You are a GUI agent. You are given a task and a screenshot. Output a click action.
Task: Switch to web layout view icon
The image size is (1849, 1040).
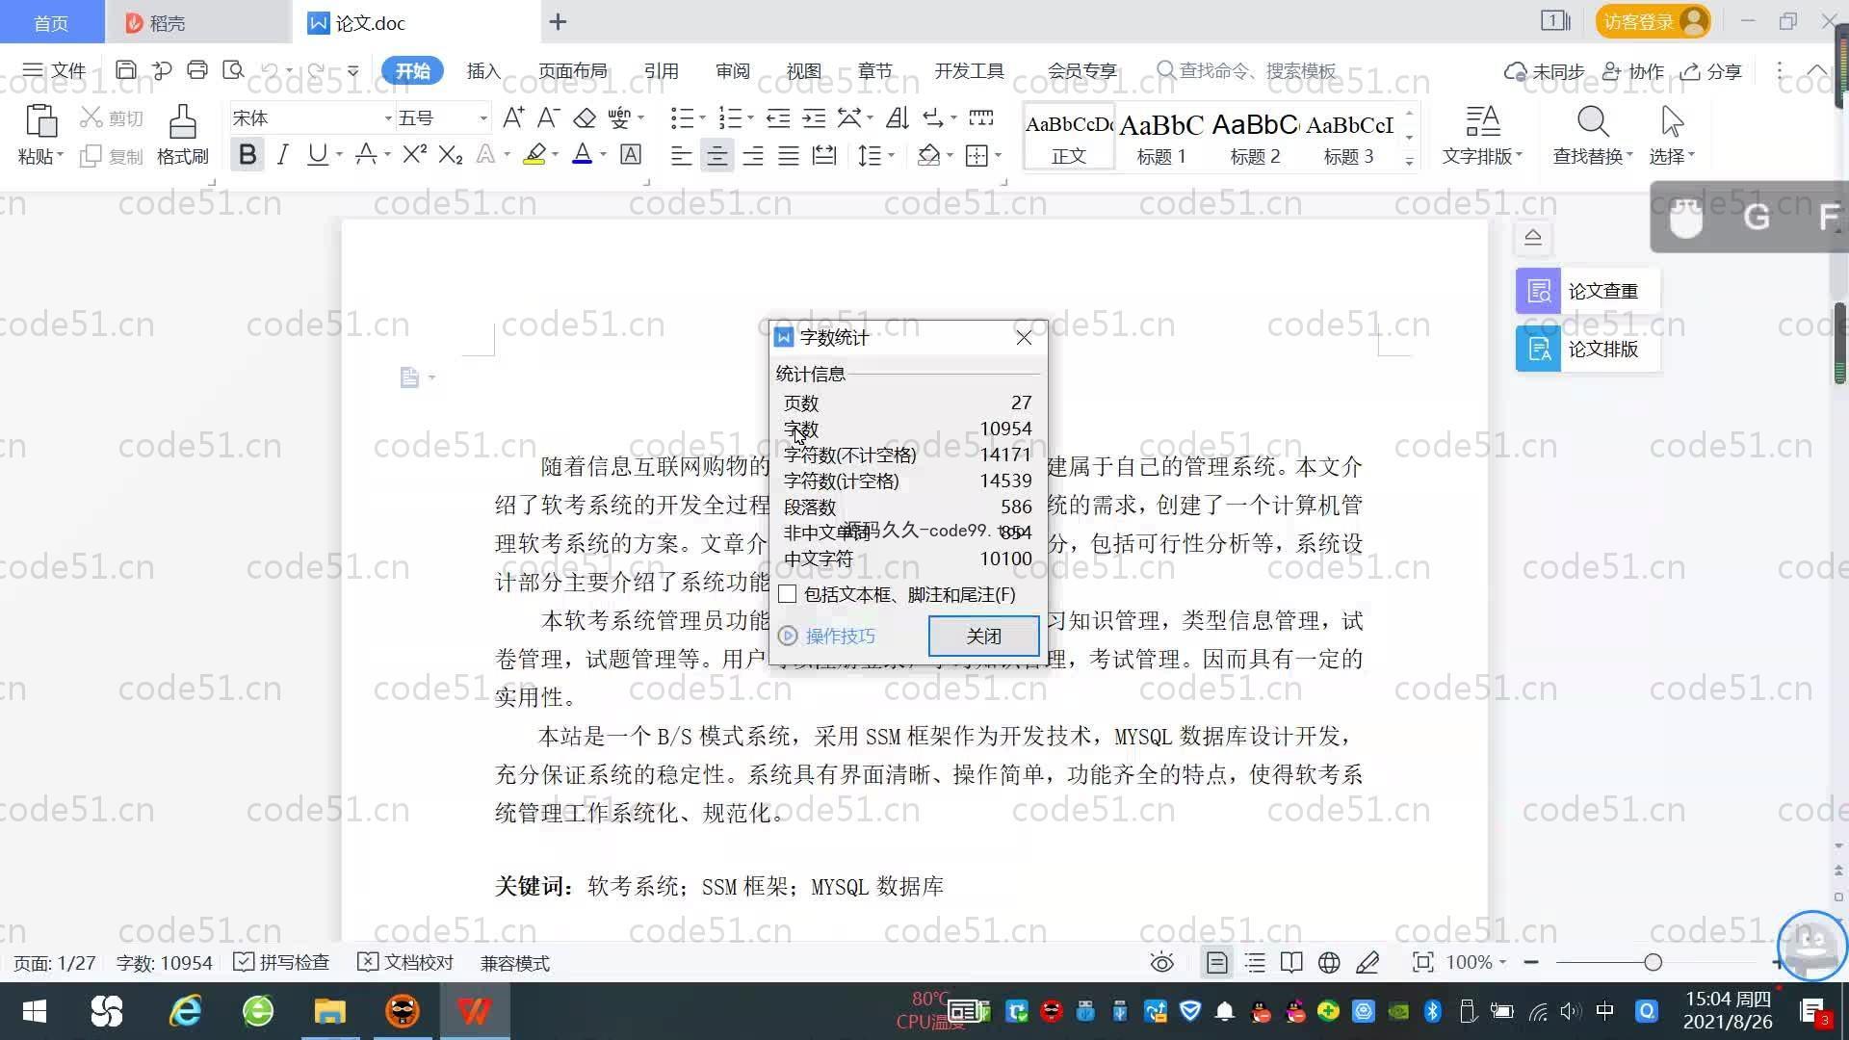point(1329,962)
